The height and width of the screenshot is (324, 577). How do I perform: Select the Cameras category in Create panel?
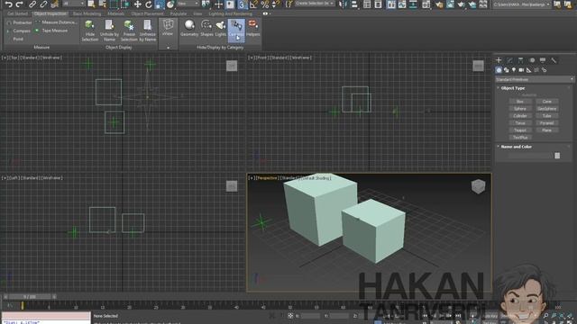click(x=521, y=70)
